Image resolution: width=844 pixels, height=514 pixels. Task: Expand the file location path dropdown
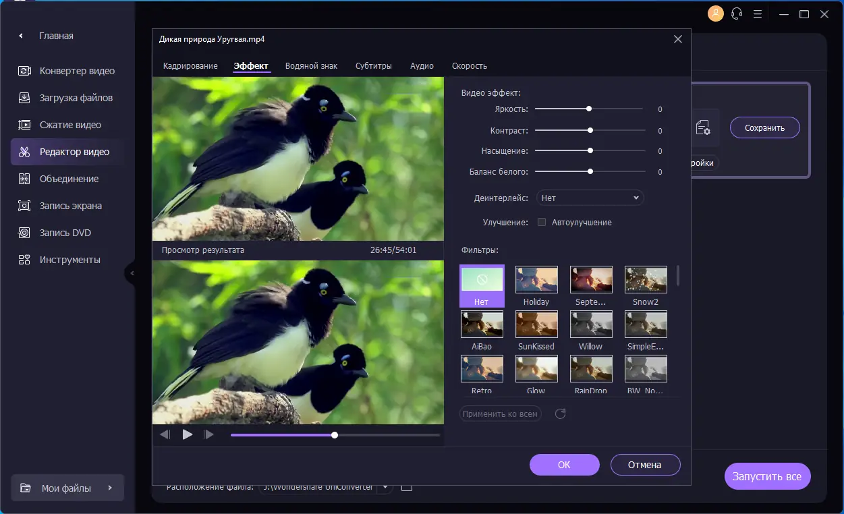pos(385,486)
